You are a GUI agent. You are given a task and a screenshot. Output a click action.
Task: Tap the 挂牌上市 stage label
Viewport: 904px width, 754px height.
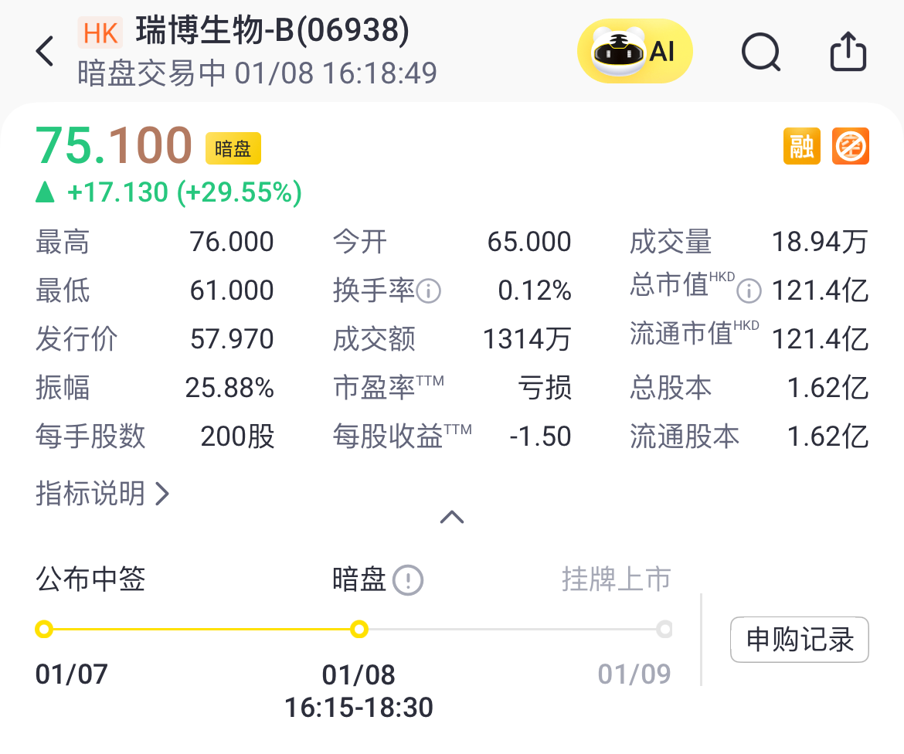click(x=616, y=579)
